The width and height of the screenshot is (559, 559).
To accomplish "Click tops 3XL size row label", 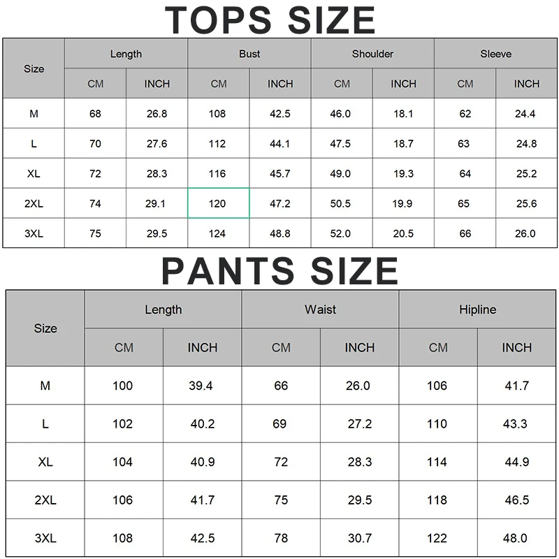I will tap(34, 233).
